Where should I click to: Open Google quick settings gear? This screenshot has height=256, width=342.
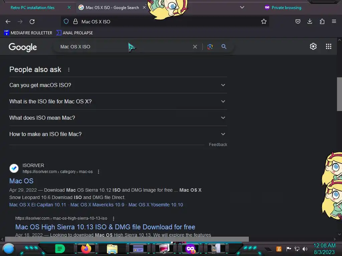[313, 46]
